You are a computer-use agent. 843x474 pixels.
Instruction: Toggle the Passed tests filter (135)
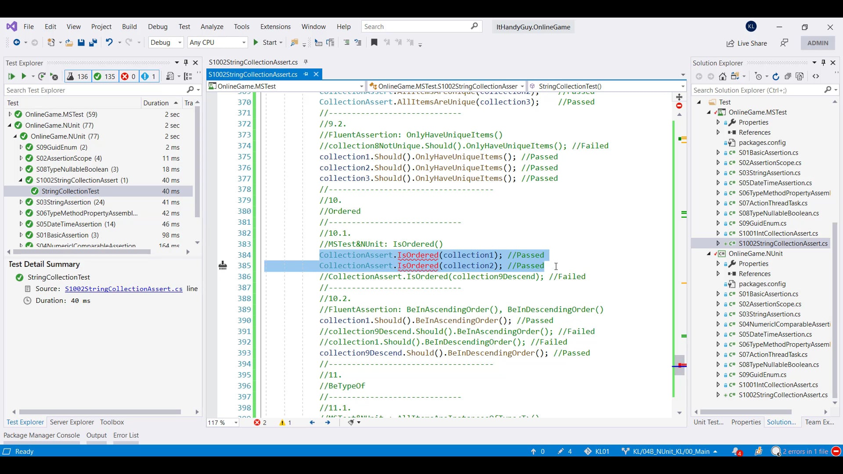104,76
